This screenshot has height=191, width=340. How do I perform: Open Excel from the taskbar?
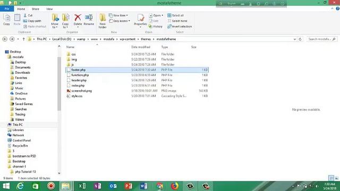pyautogui.click(x=82, y=186)
